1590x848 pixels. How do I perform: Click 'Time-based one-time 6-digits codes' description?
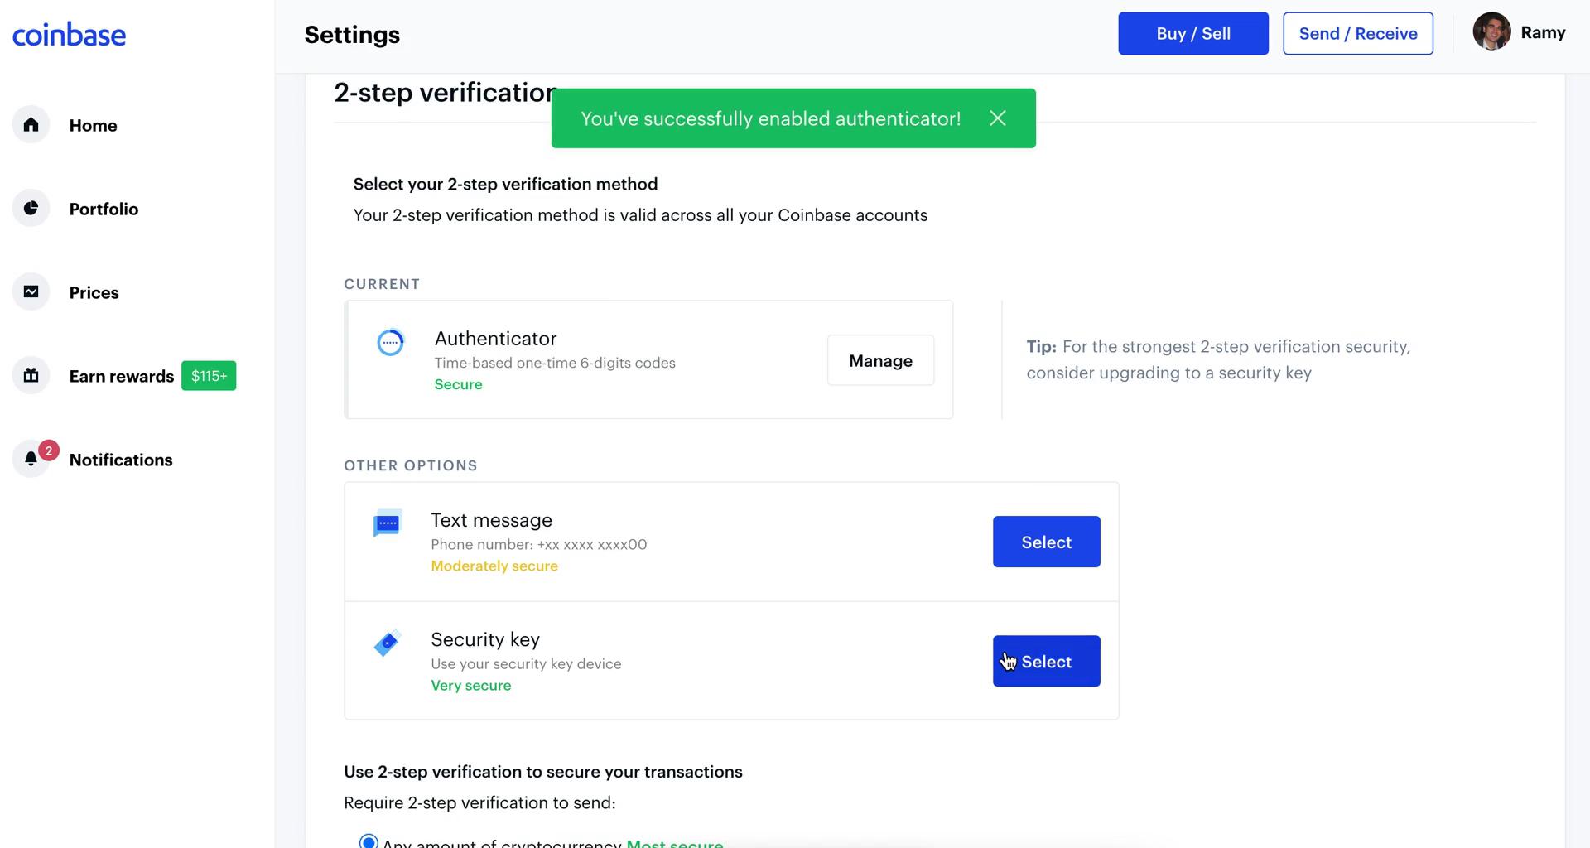[555, 363]
